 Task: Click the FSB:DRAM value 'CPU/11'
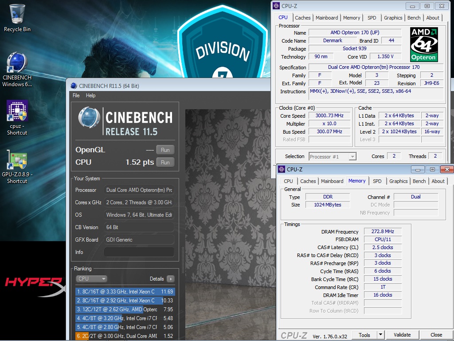click(x=383, y=239)
